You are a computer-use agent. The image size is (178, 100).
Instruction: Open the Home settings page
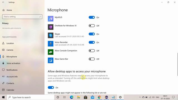pos(9,10)
